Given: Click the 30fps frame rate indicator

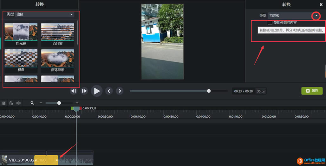Looking at the screenshot, I should [x=261, y=91].
